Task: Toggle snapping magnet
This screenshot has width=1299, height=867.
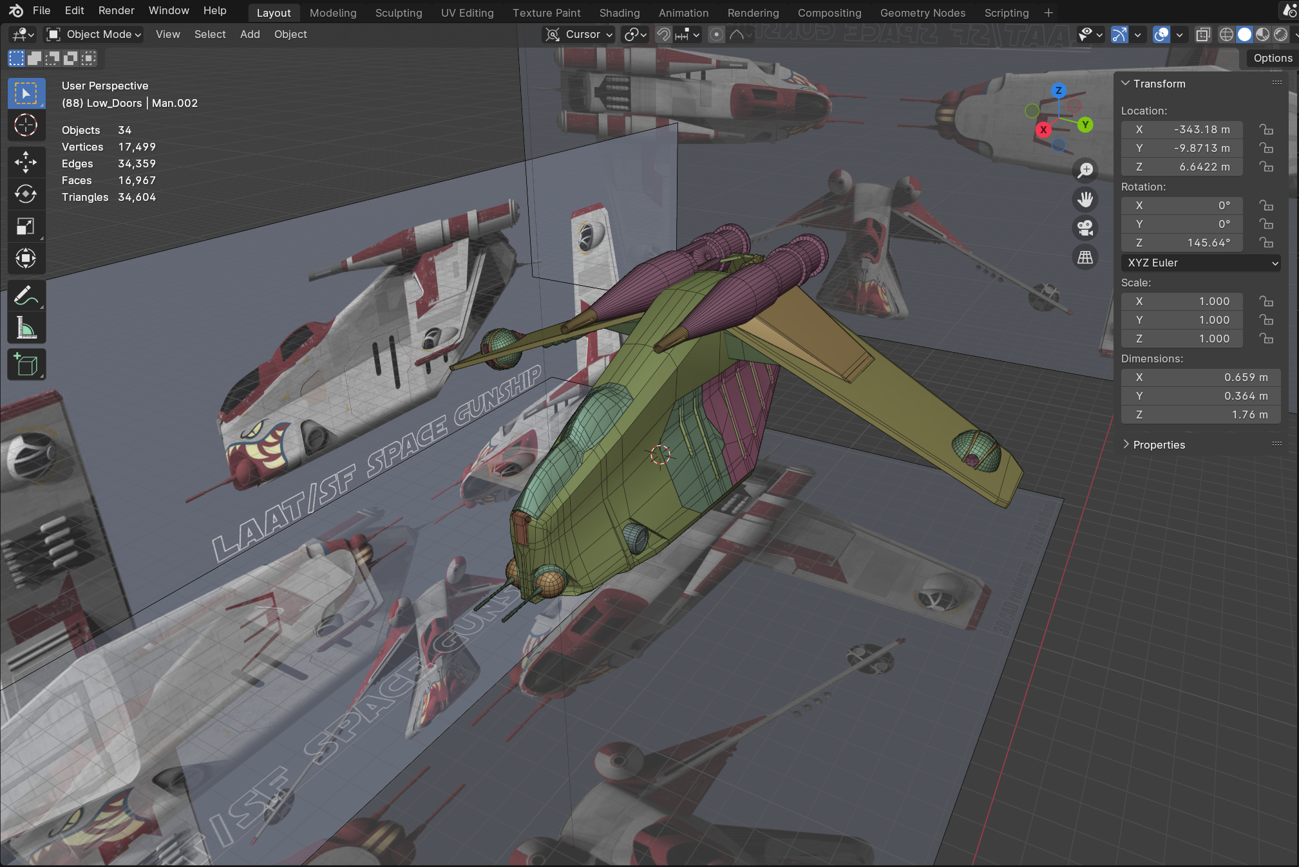Action: tap(663, 35)
